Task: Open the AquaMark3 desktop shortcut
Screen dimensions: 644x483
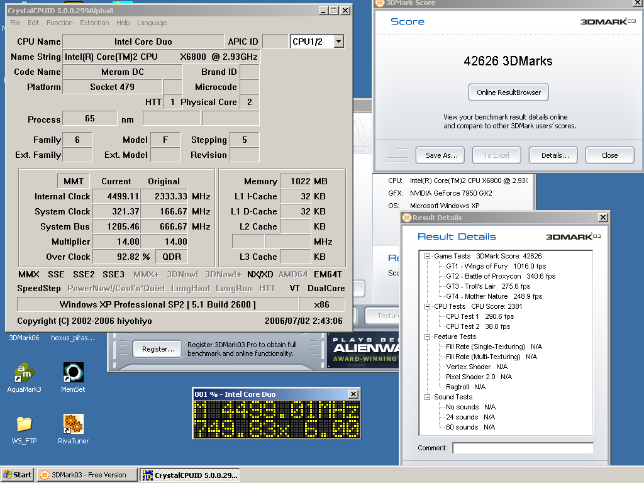Action: (24, 377)
